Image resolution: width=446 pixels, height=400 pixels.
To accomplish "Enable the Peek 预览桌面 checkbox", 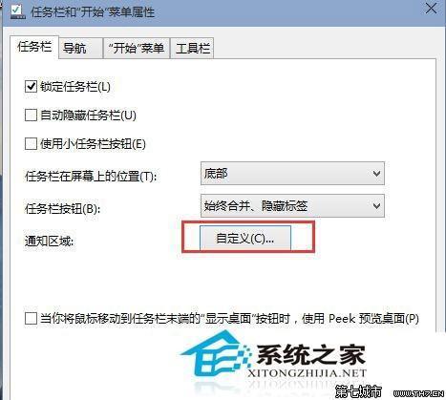I will click(31, 318).
